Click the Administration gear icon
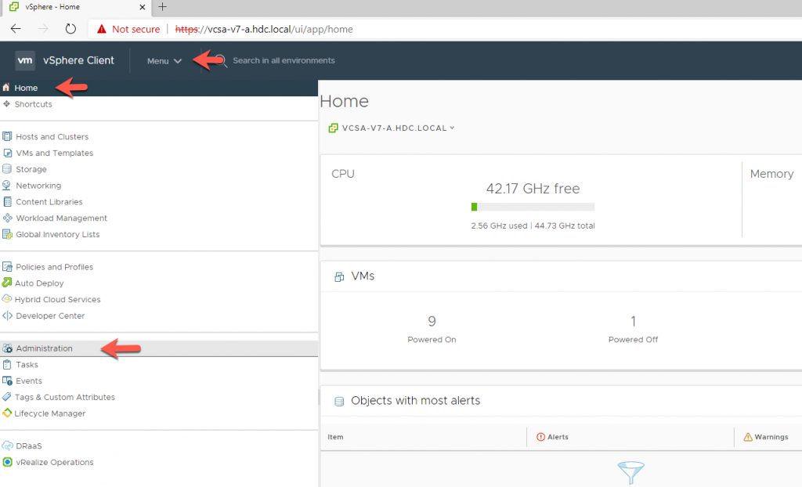802x487 pixels. pos(7,348)
